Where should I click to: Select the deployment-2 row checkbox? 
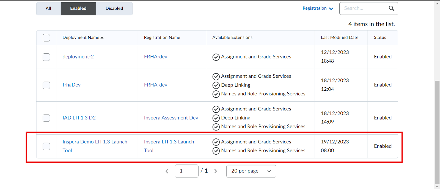(46, 57)
